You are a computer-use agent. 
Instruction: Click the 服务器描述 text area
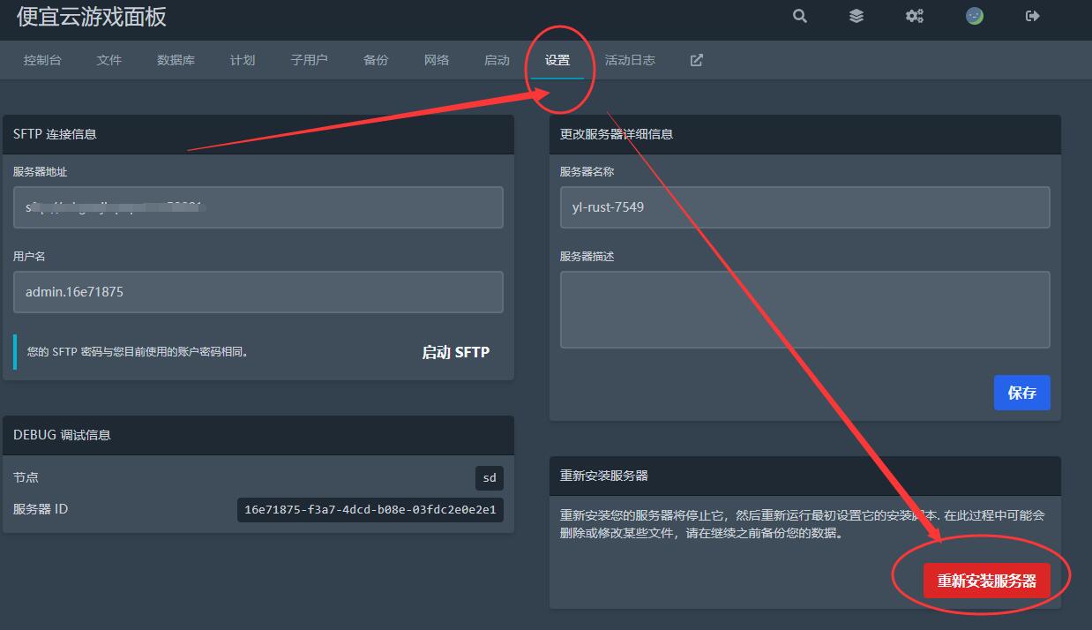tap(804, 310)
